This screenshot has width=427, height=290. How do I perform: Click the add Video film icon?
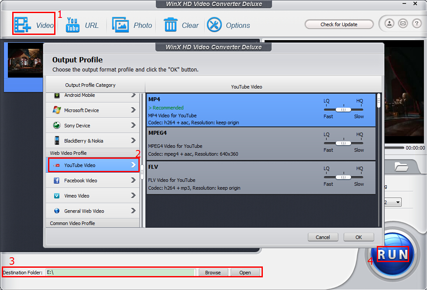click(x=22, y=25)
